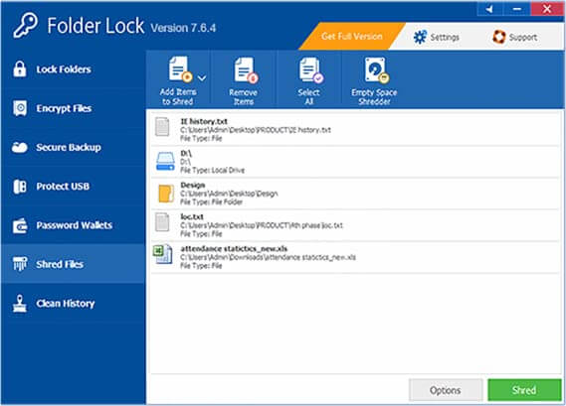Viewport: 566px width, 406px height.
Task: Click the IE history.txt file icon
Action: pyautogui.click(x=162, y=127)
